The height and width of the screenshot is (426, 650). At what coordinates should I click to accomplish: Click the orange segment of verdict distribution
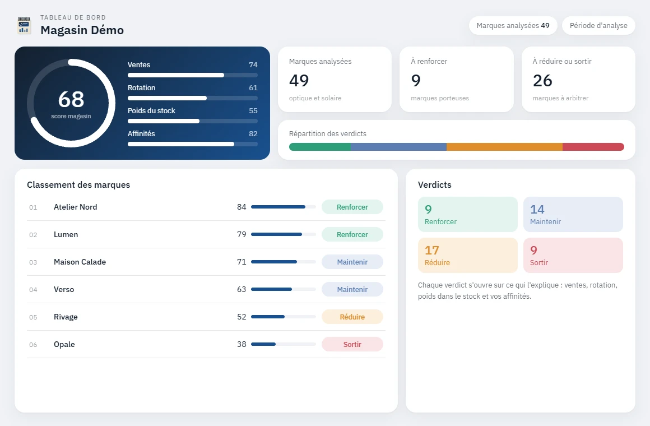tap(504, 147)
